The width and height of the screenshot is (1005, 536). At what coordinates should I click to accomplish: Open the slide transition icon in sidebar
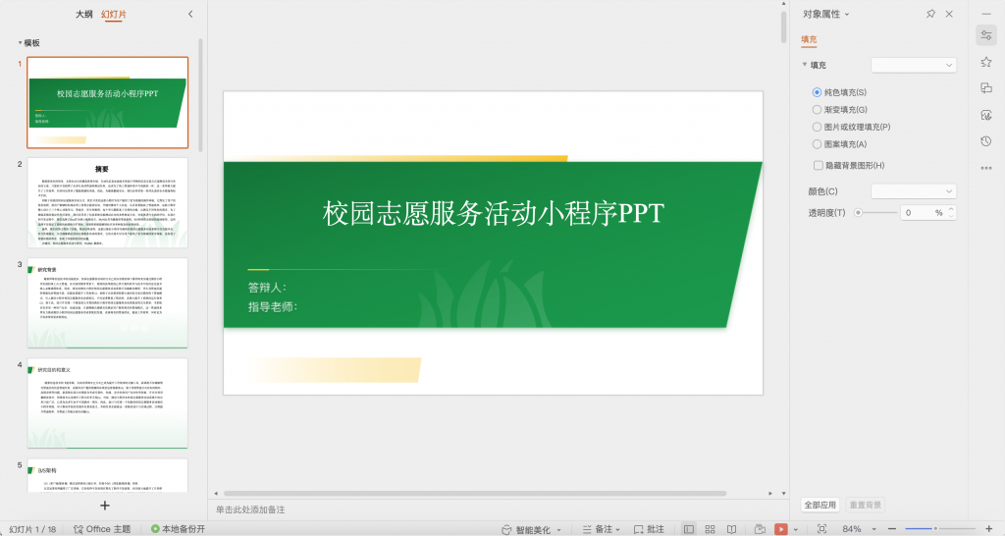(985, 88)
